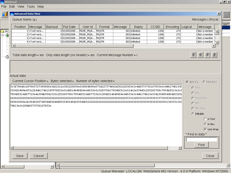Click the Cancel button

click(x=39, y=156)
